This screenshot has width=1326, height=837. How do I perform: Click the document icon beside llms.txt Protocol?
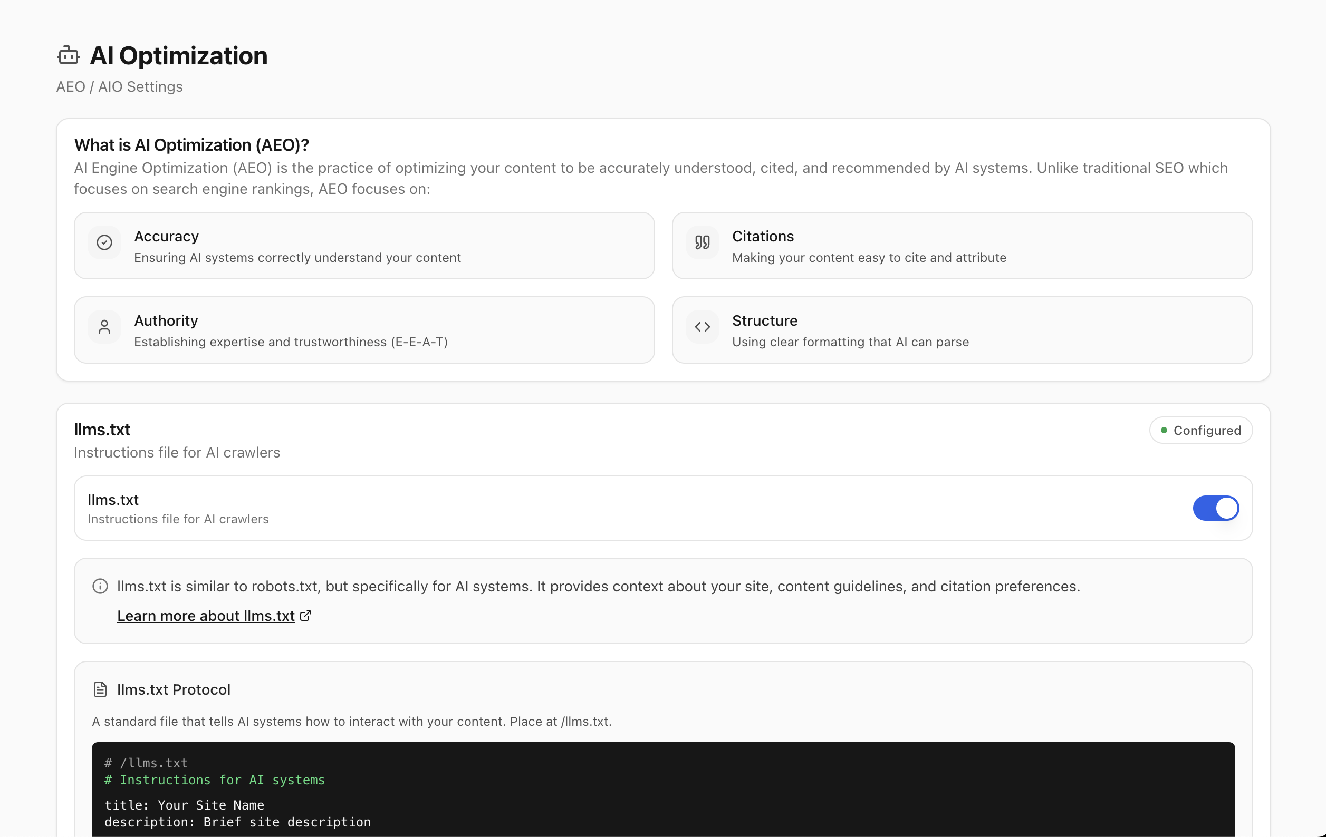100,689
